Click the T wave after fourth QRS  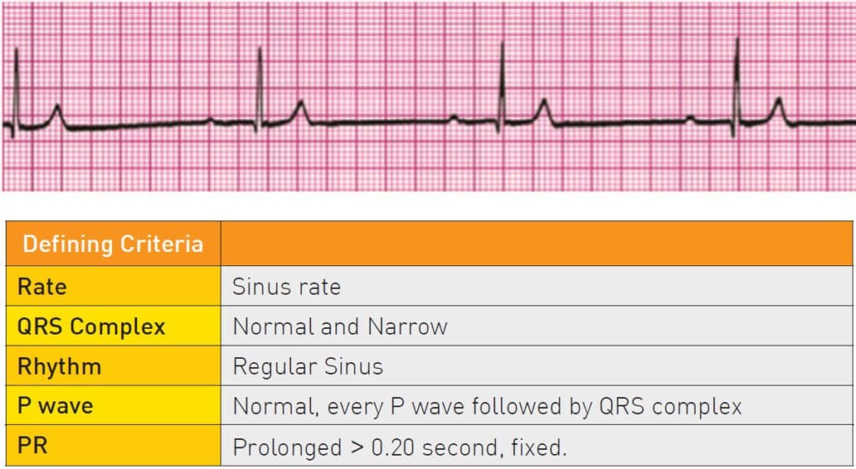[x=779, y=111]
